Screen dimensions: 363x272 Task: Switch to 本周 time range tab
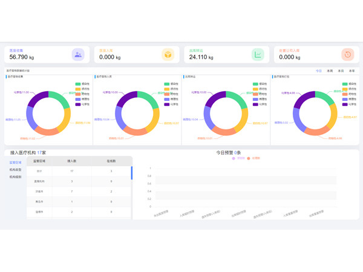point(330,71)
